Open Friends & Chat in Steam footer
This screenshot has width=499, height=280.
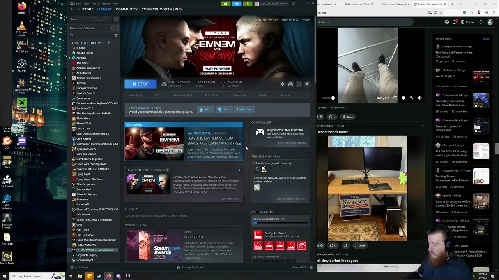click(303, 267)
